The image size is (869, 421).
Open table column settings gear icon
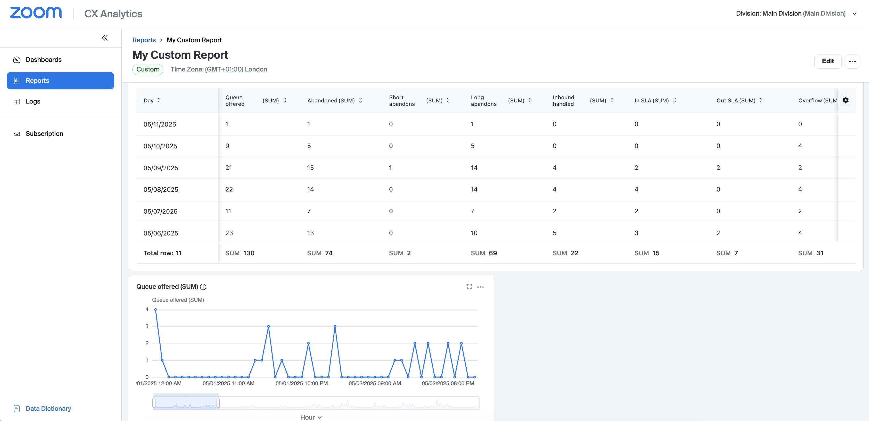(x=845, y=100)
